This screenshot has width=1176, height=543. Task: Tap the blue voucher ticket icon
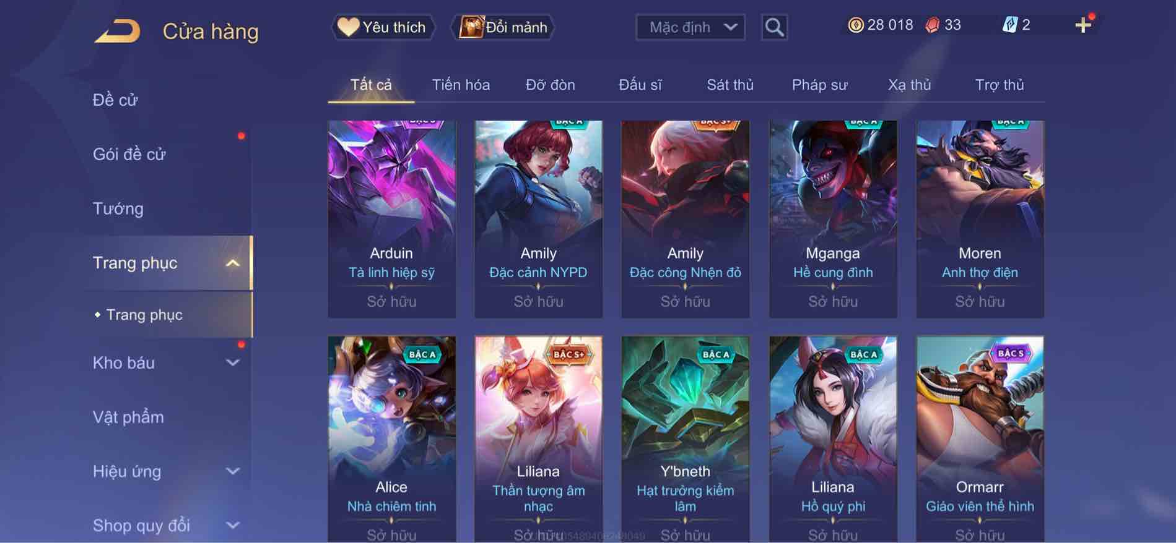(1010, 25)
